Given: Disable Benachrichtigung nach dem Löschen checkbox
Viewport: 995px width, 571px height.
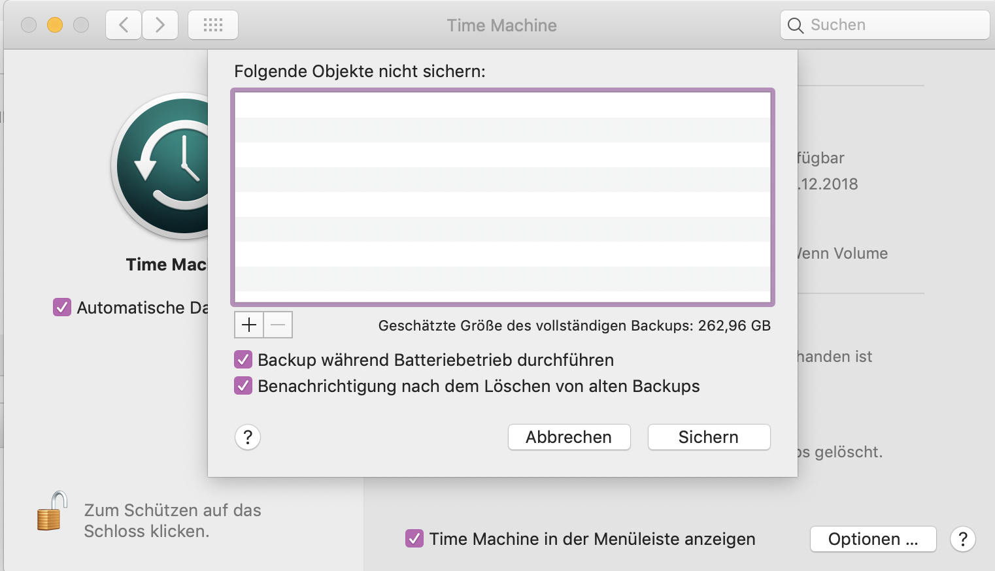Looking at the screenshot, I should tap(243, 386).
